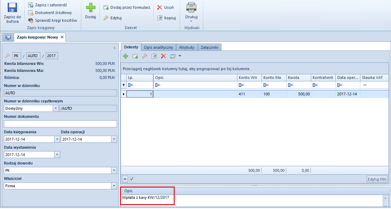Screen dimensions: 391x209
Task: Click the AUTO number segment field
Action: pyautogui.click(x=33, y=56)
